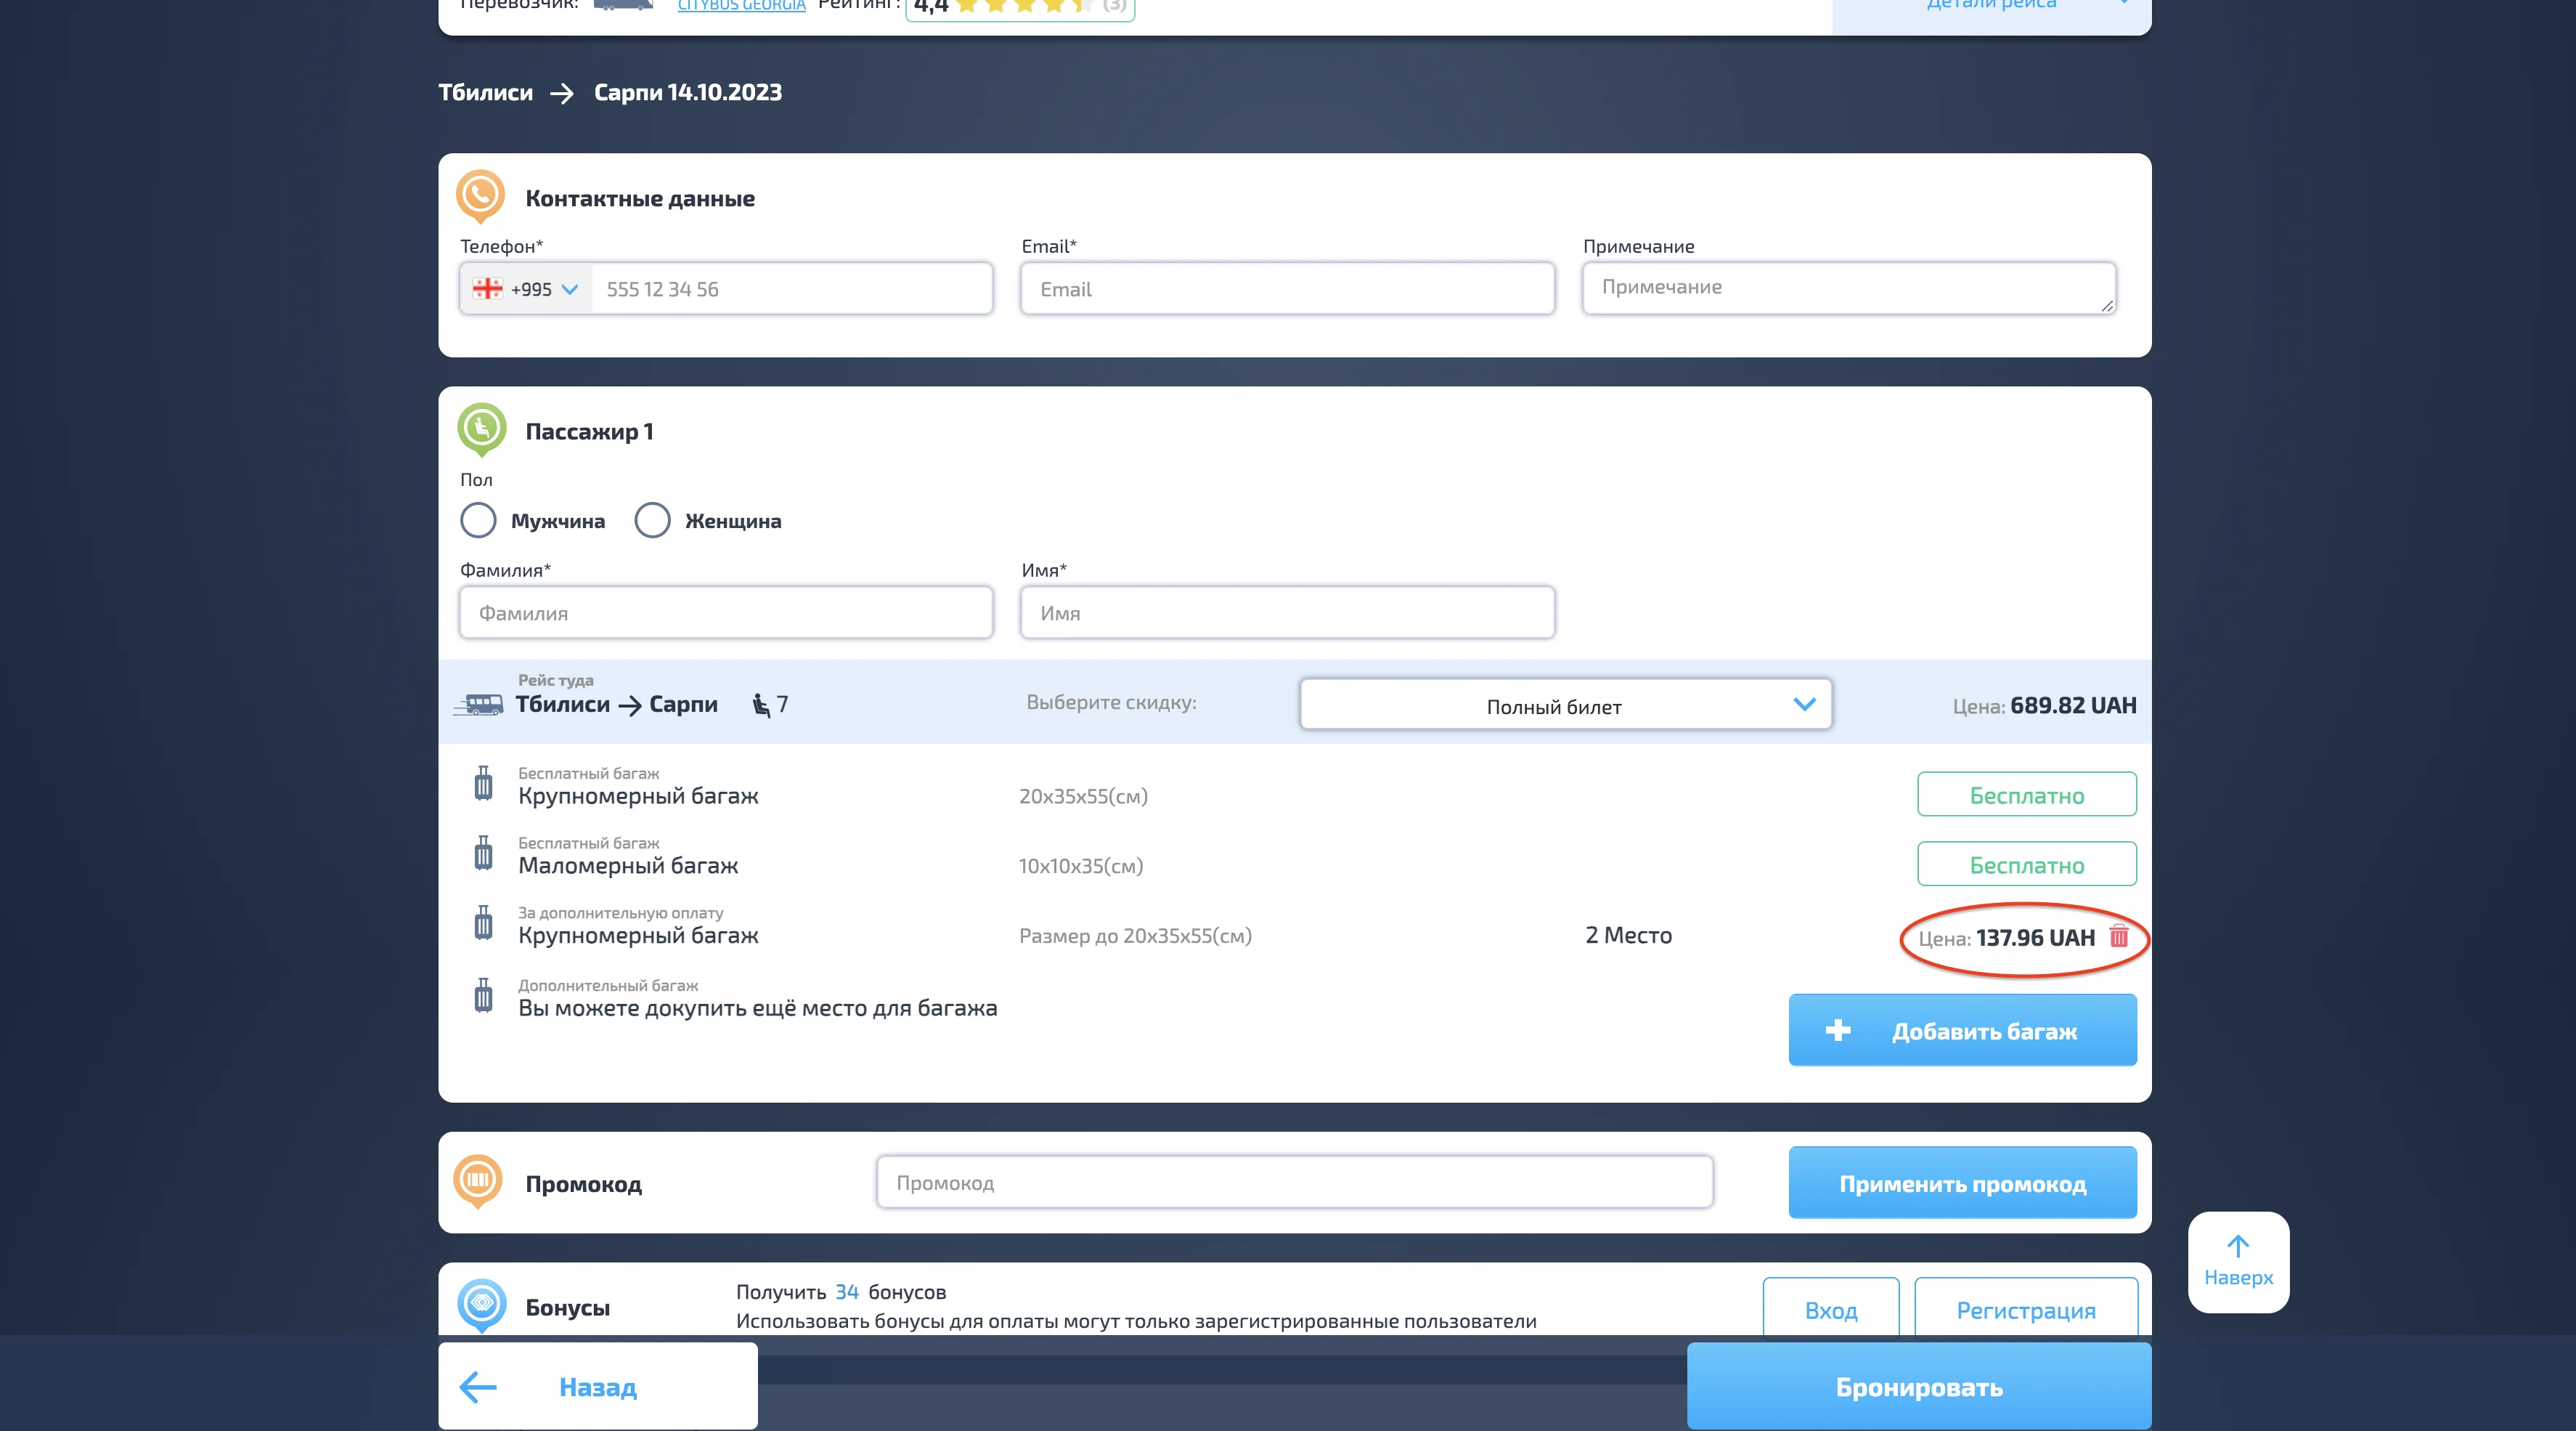Click into the Фамилия input field
Screen dimensions: 2576x1431
pos(725,612)
